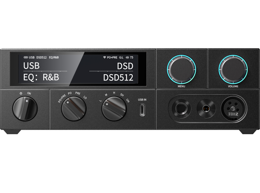The width and height of the screenshot is (260, 193).
Task: Click the large EQ: R&B display text
Action: point(41,77)
